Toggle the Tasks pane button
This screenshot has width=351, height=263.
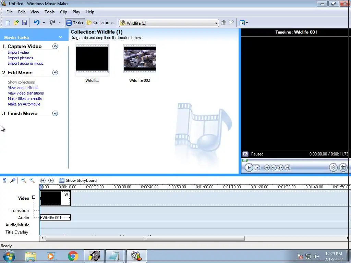pyautogui.click(x=75, y=23)
